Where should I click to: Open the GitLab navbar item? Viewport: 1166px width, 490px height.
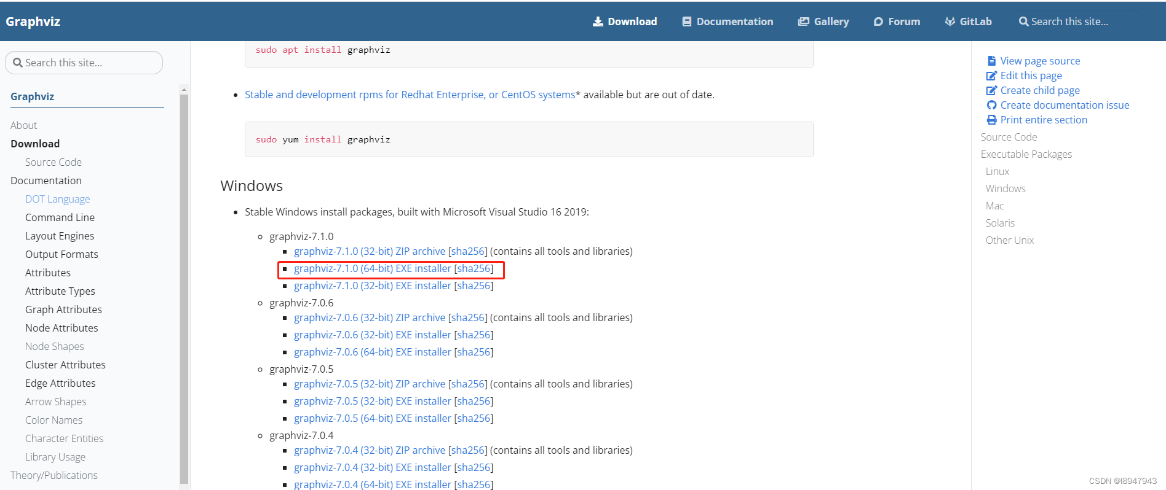click(x=969, y=21)
